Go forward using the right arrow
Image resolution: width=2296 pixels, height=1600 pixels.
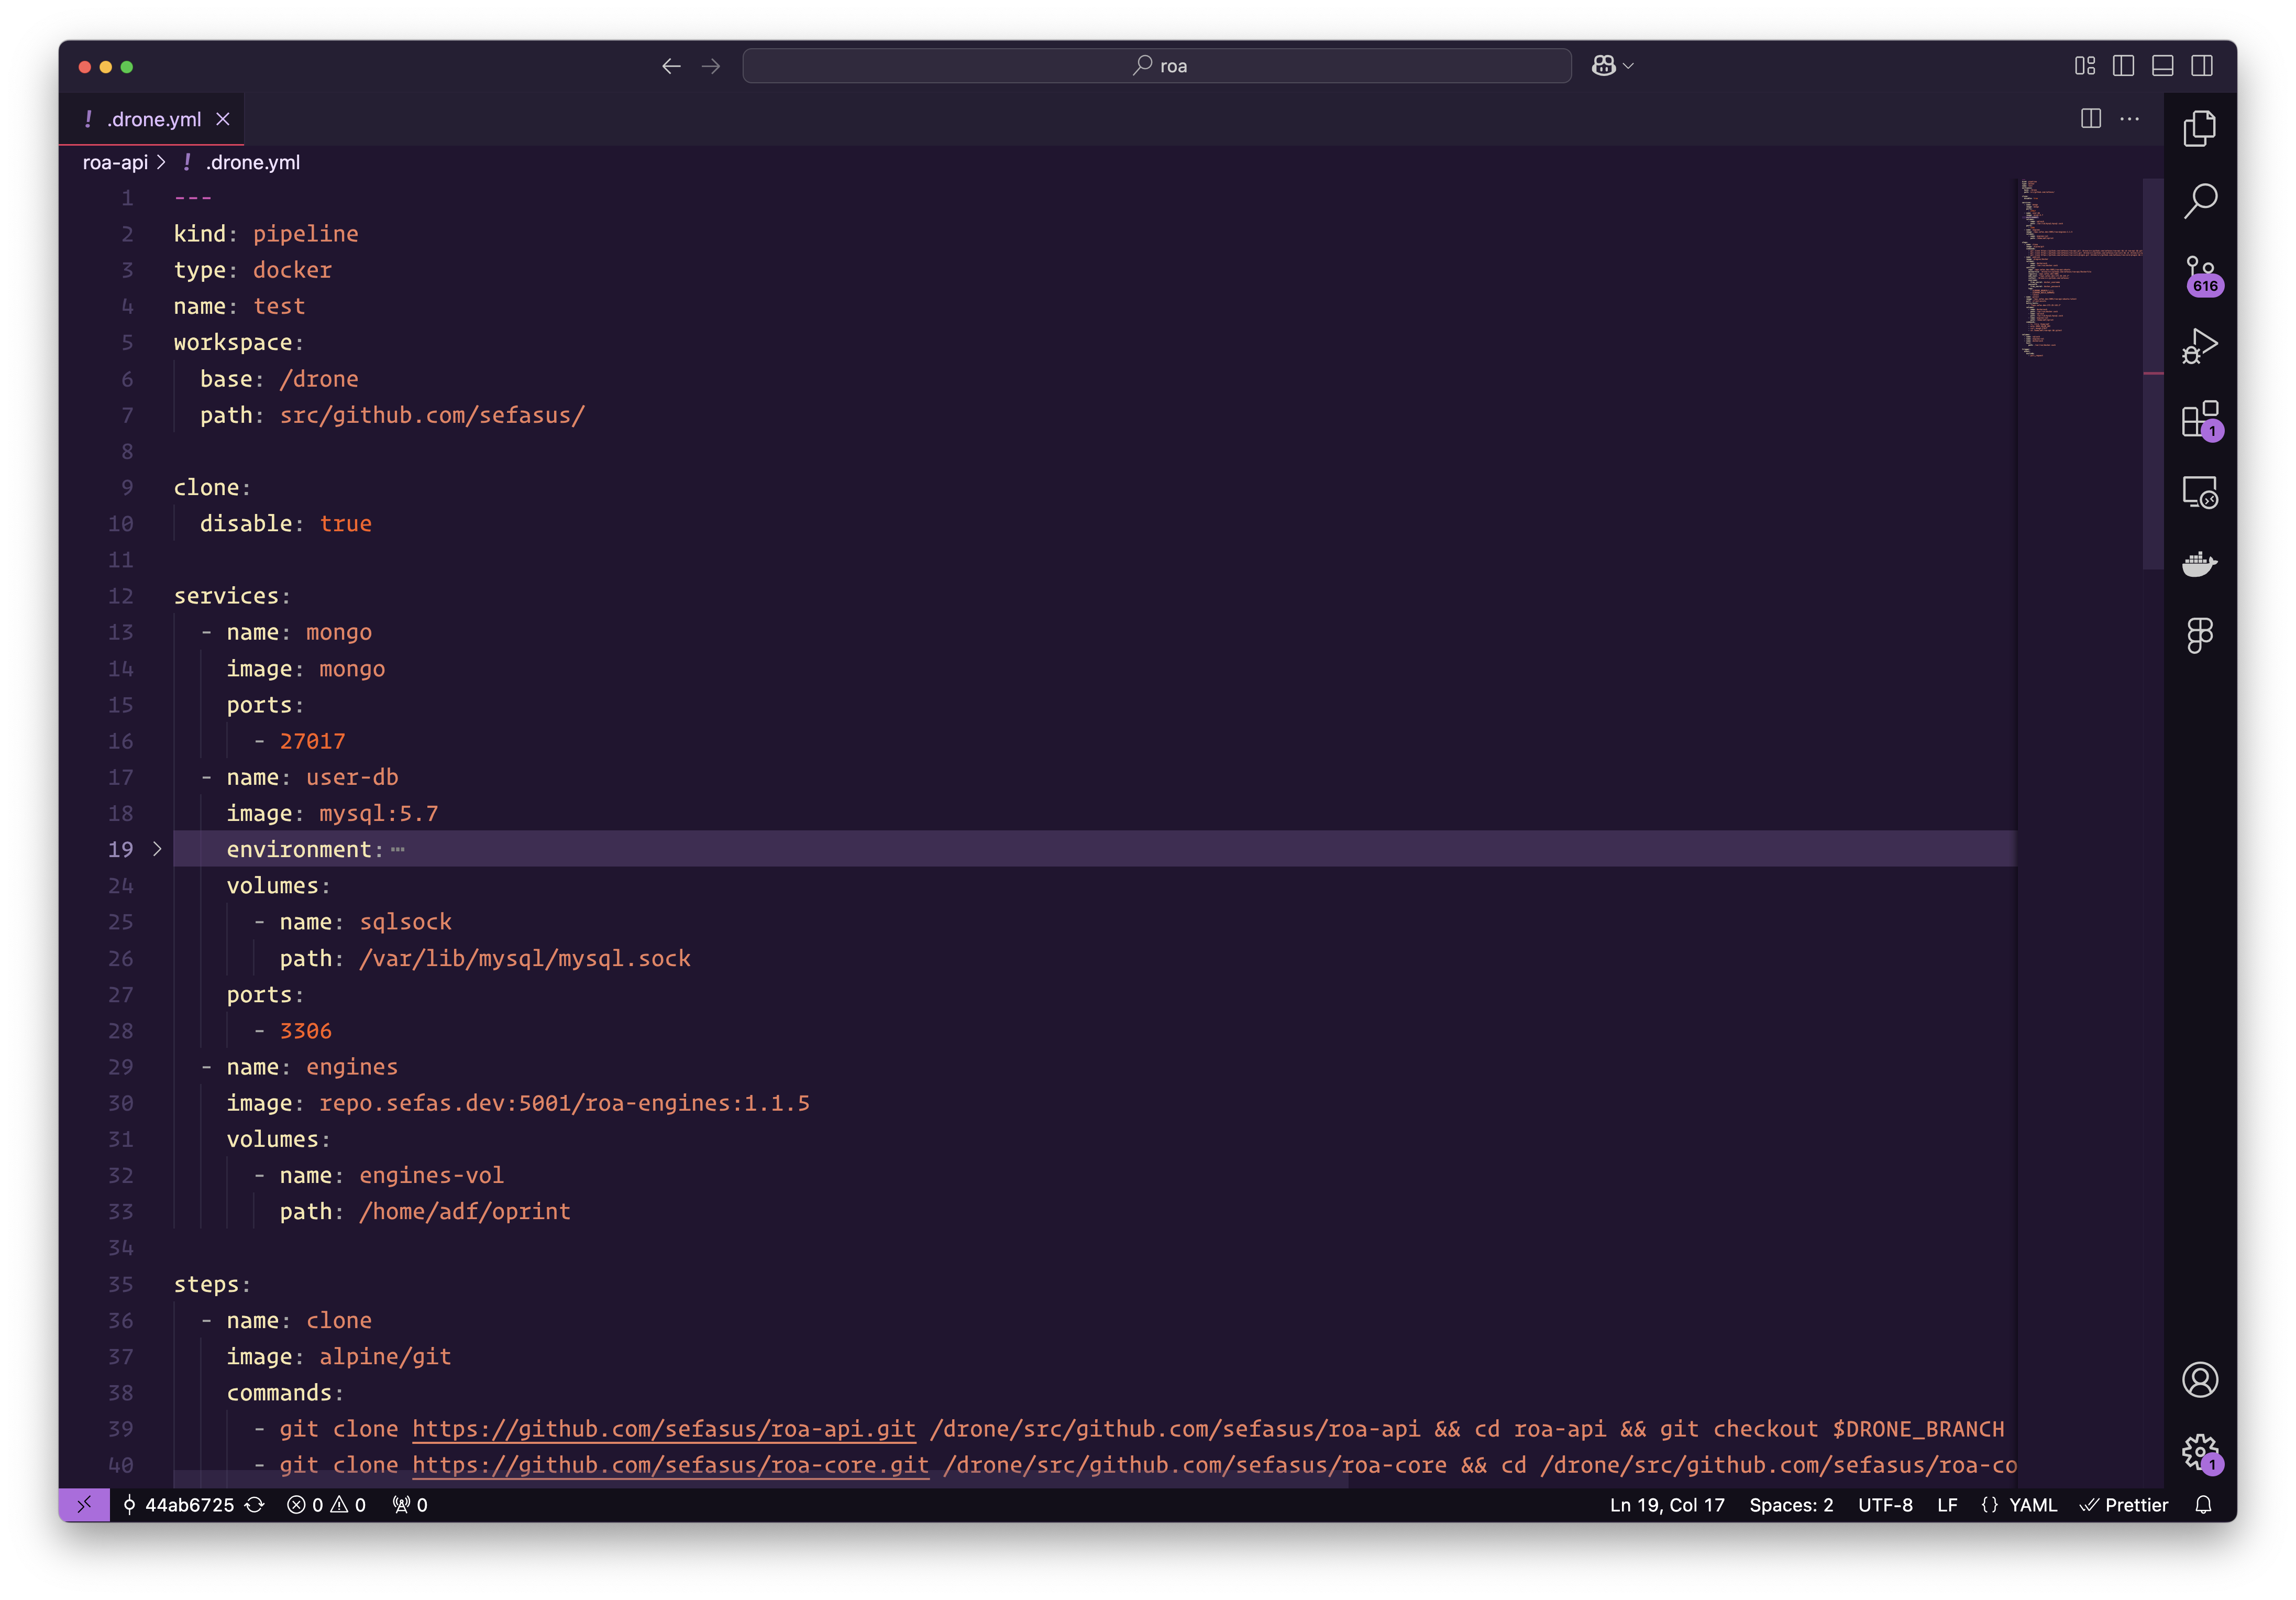click(x=711, y=66)
